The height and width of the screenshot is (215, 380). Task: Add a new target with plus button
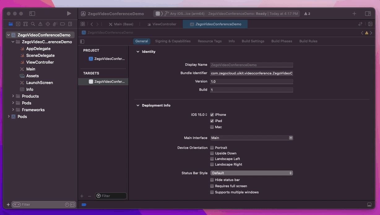click(82, 196)
